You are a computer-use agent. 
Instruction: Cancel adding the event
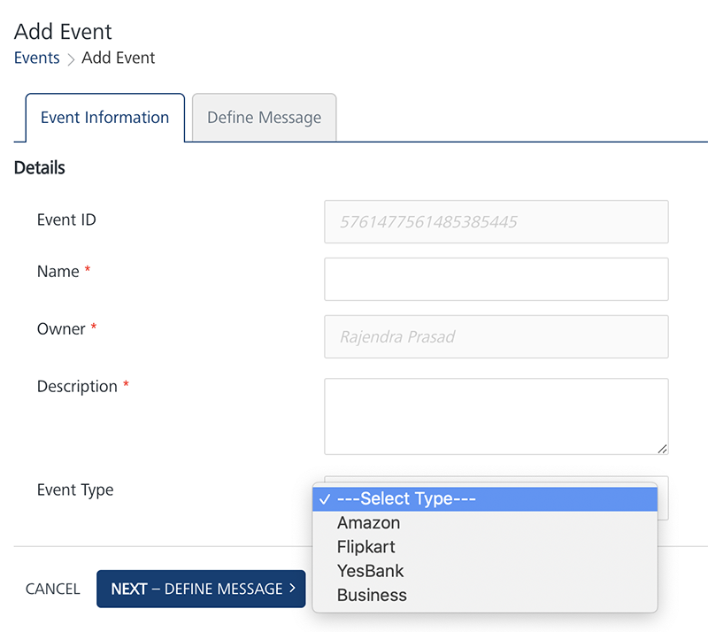(x=52, y=590)
